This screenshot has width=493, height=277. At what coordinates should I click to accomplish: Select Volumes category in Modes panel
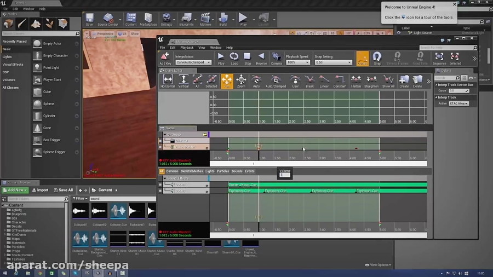9,80
